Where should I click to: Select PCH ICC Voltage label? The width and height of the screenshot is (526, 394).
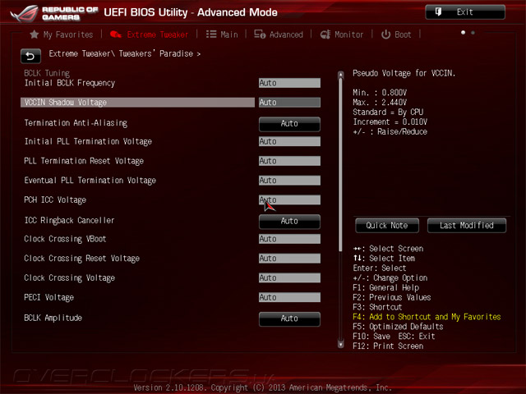(x=55, y=199)
